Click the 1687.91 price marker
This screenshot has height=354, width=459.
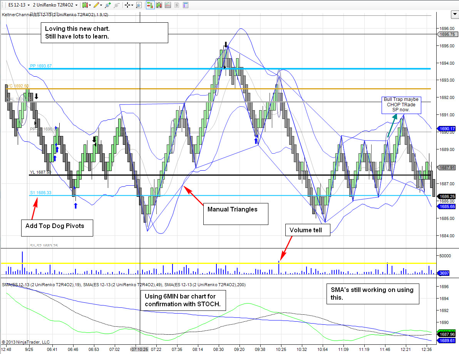point(447,168)
